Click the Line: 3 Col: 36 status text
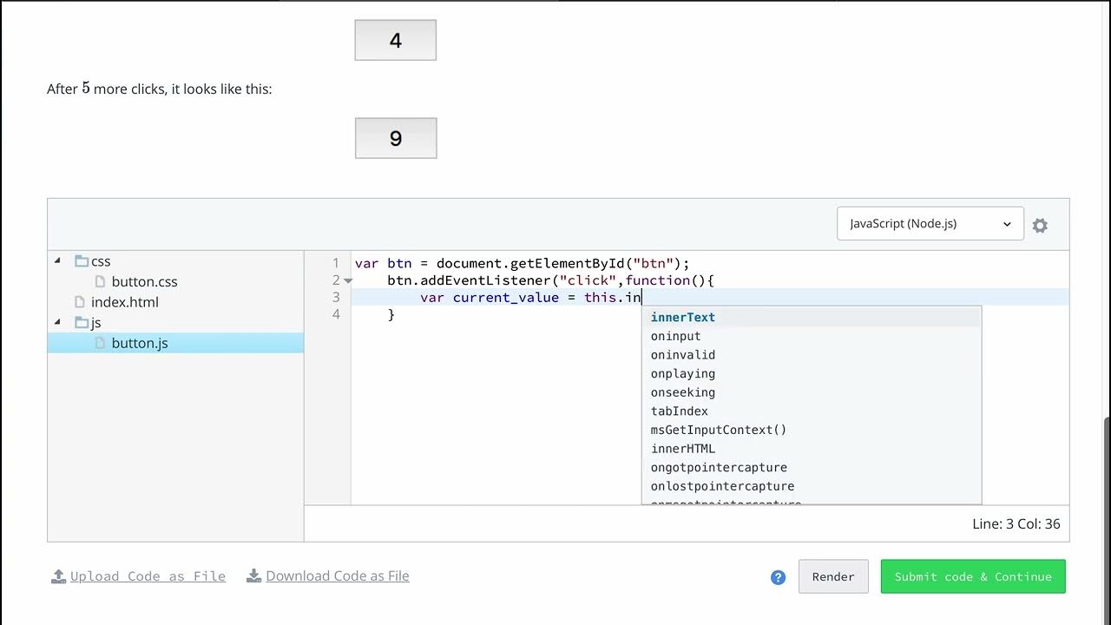This screenshot has width=1111, height=625. tap(1016, 524)
